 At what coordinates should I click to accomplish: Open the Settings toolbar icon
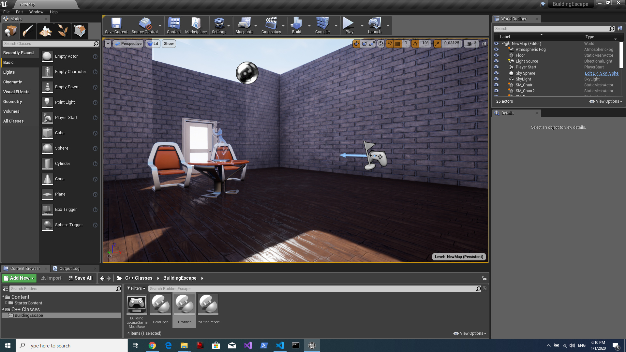coord(219,25)
